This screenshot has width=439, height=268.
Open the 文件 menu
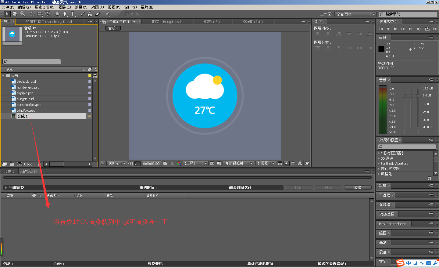click(8, 7)
